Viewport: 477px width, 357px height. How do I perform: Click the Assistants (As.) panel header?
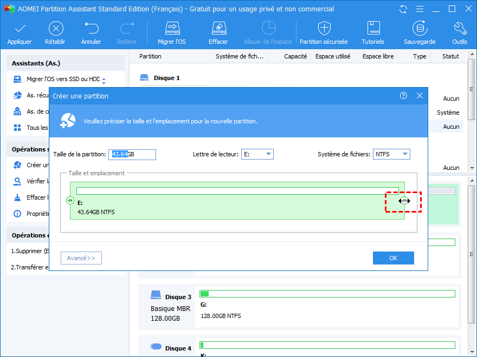click(66, 63)
